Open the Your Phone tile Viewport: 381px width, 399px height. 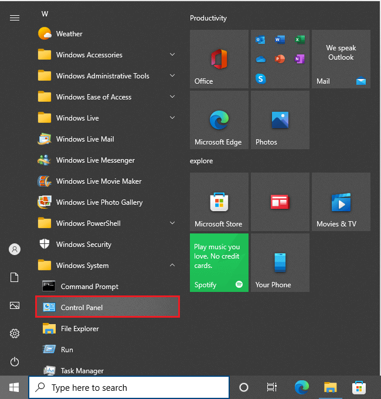[280, 263]
